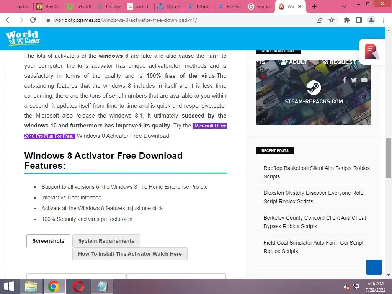Screen dimensions: 392x294
Task: Go forward to the next page
Action: point(21,20)
